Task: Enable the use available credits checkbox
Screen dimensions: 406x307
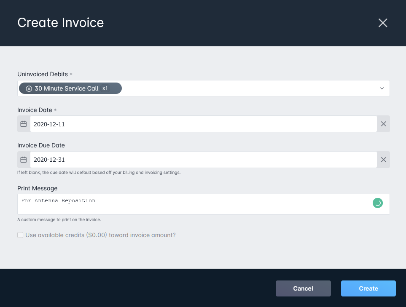Action: coord(20,235)
